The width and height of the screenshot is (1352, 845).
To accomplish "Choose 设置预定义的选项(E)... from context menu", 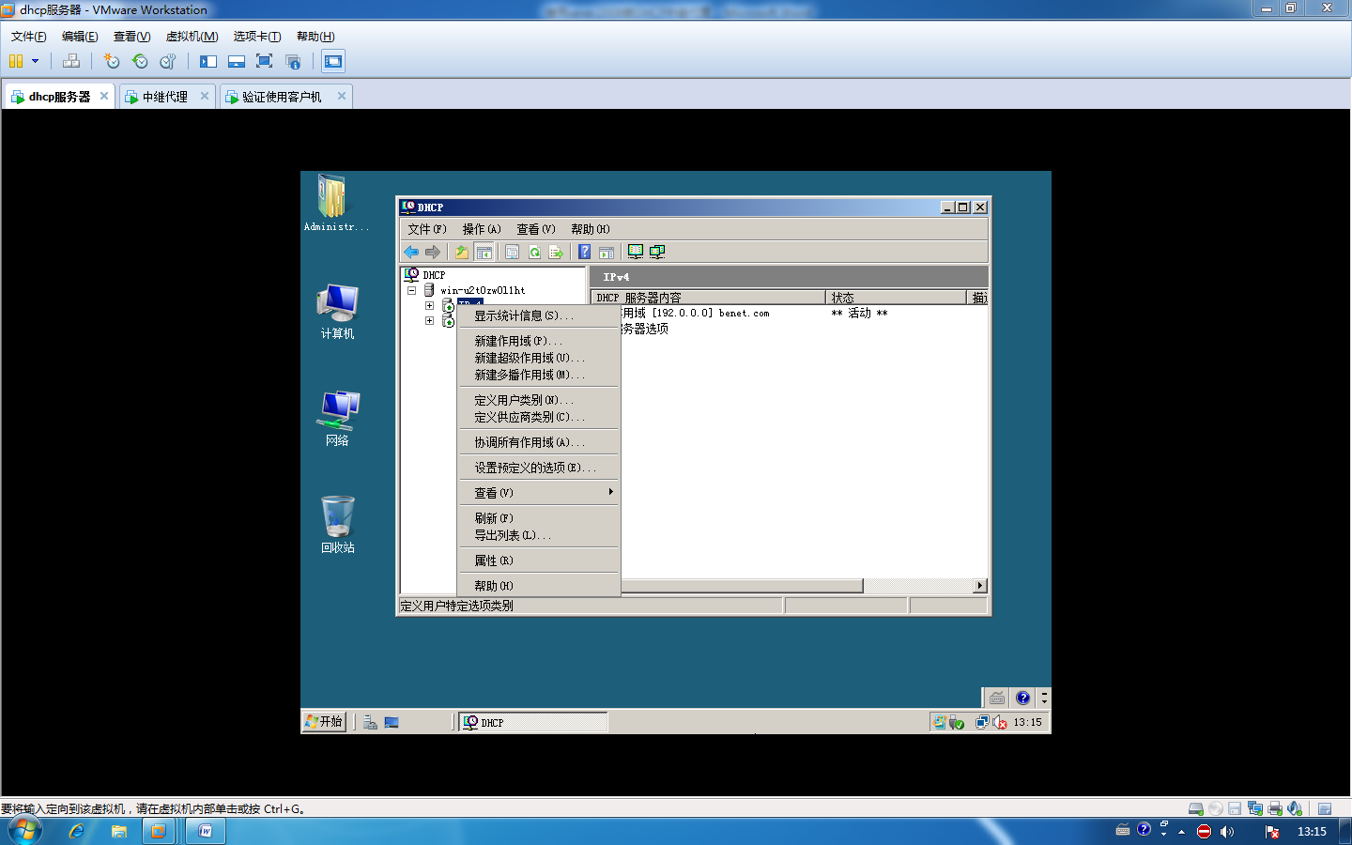I will (x=539, y=468).
